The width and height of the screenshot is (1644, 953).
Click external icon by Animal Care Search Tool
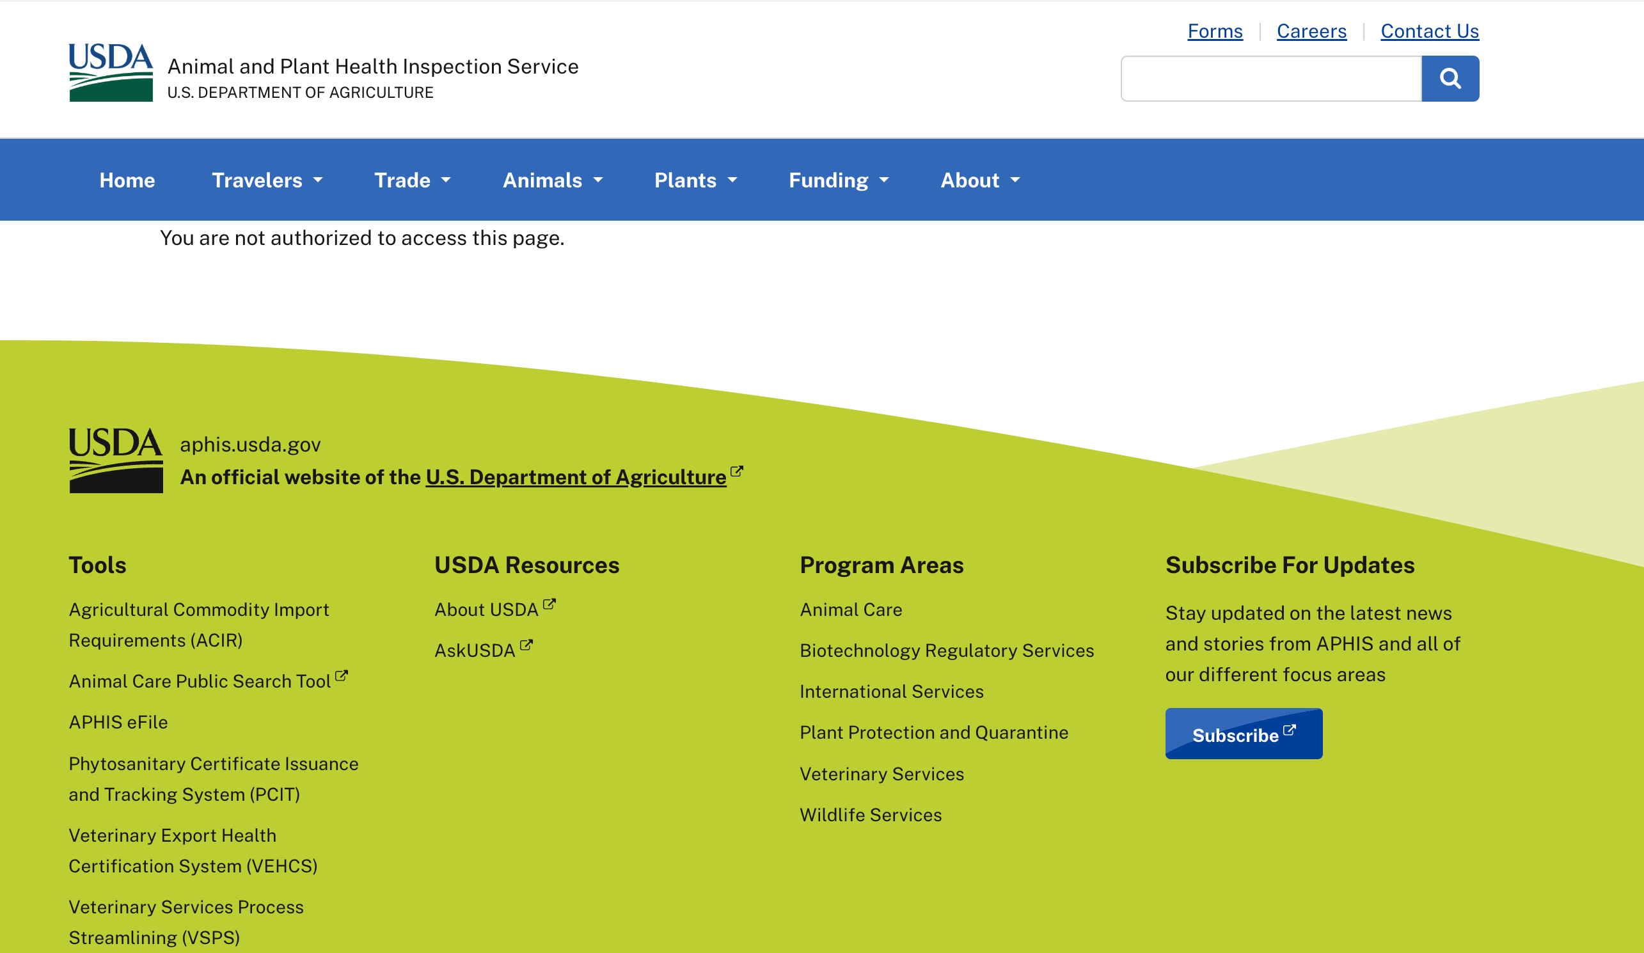[341, 676]
